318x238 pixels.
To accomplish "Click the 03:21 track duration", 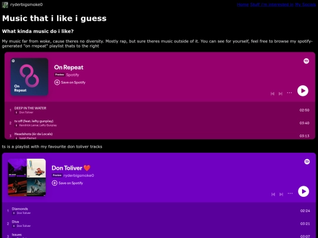I will click(305, 224).
